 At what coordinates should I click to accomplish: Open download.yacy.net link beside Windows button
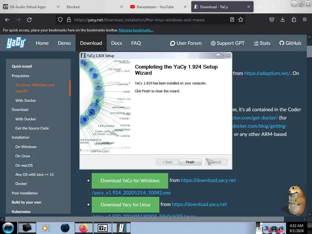[x=208, y=180]
